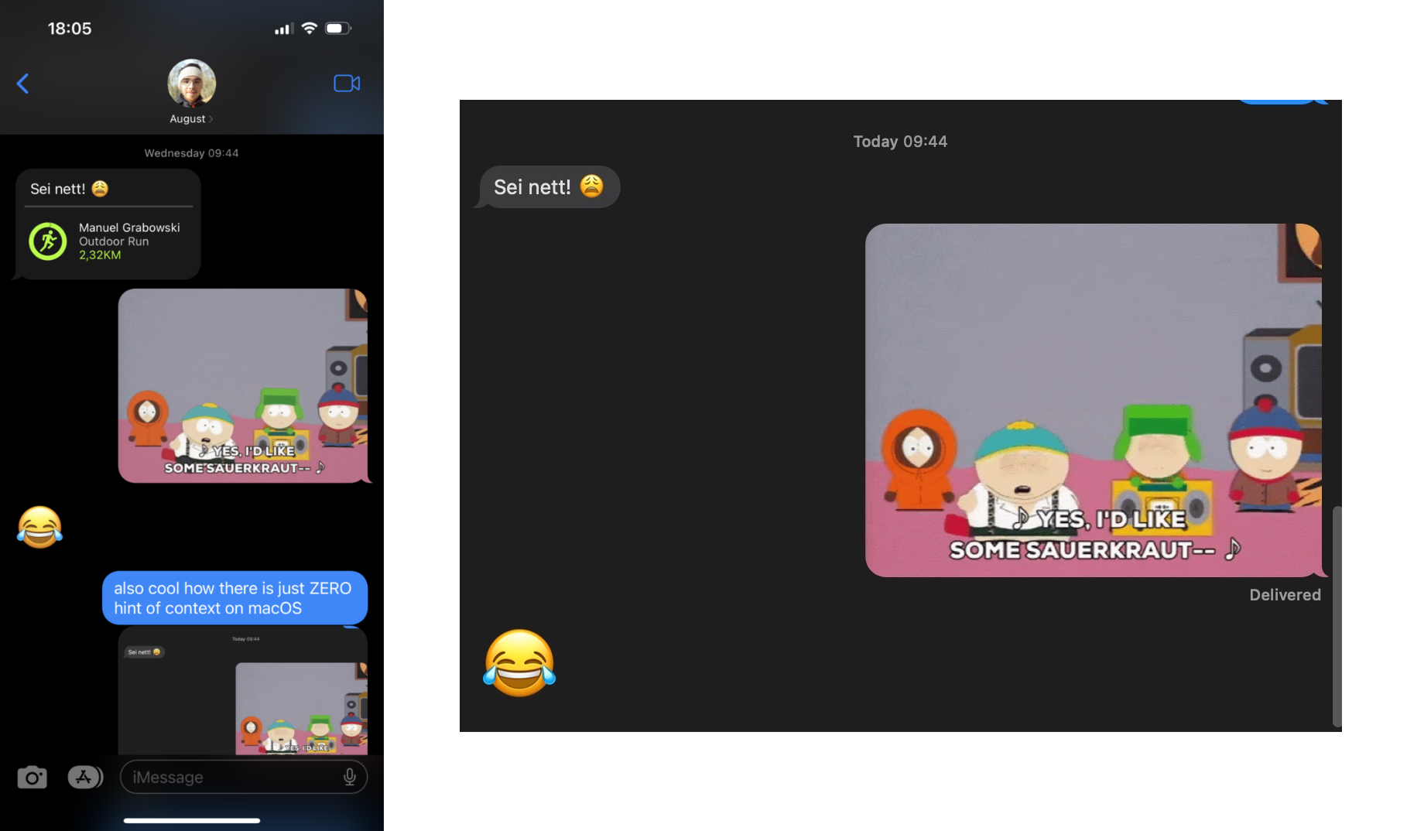Screen dimensions: 1424x831
Task: Click the macOS conversation scrollbar
Action: tap(1336, 615)
